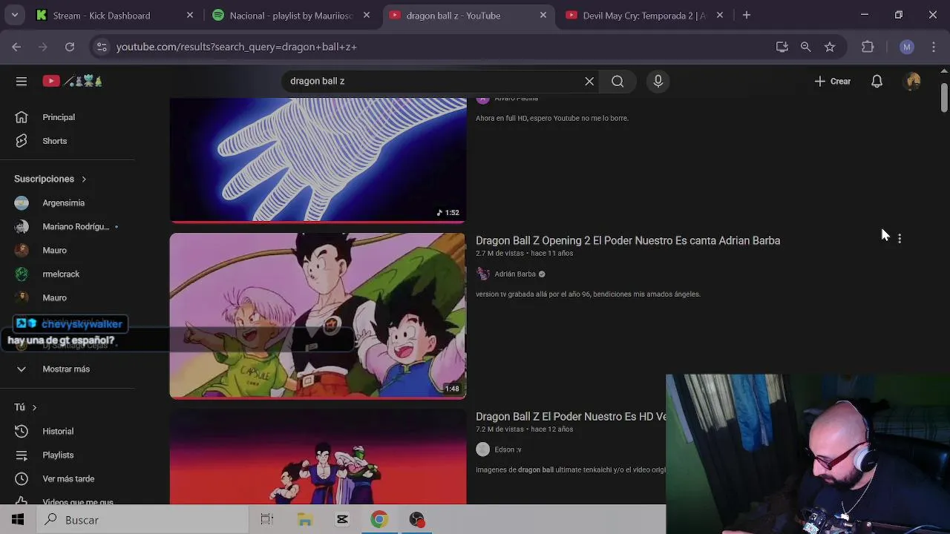
Task: Close the Devil May Cry tab
Action: click(720, 15)
